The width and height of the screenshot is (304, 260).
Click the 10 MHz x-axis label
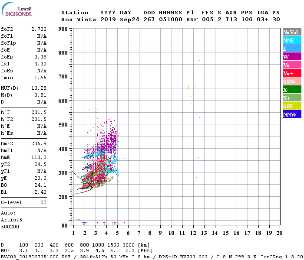pyautogui.click(x=171, y=233)
